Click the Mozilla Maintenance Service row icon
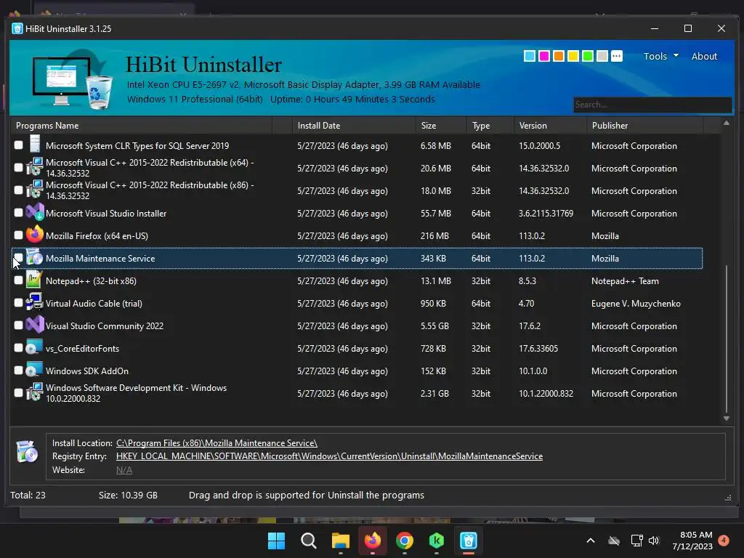Viewport: 744px width, 558px height. point(35,258)
